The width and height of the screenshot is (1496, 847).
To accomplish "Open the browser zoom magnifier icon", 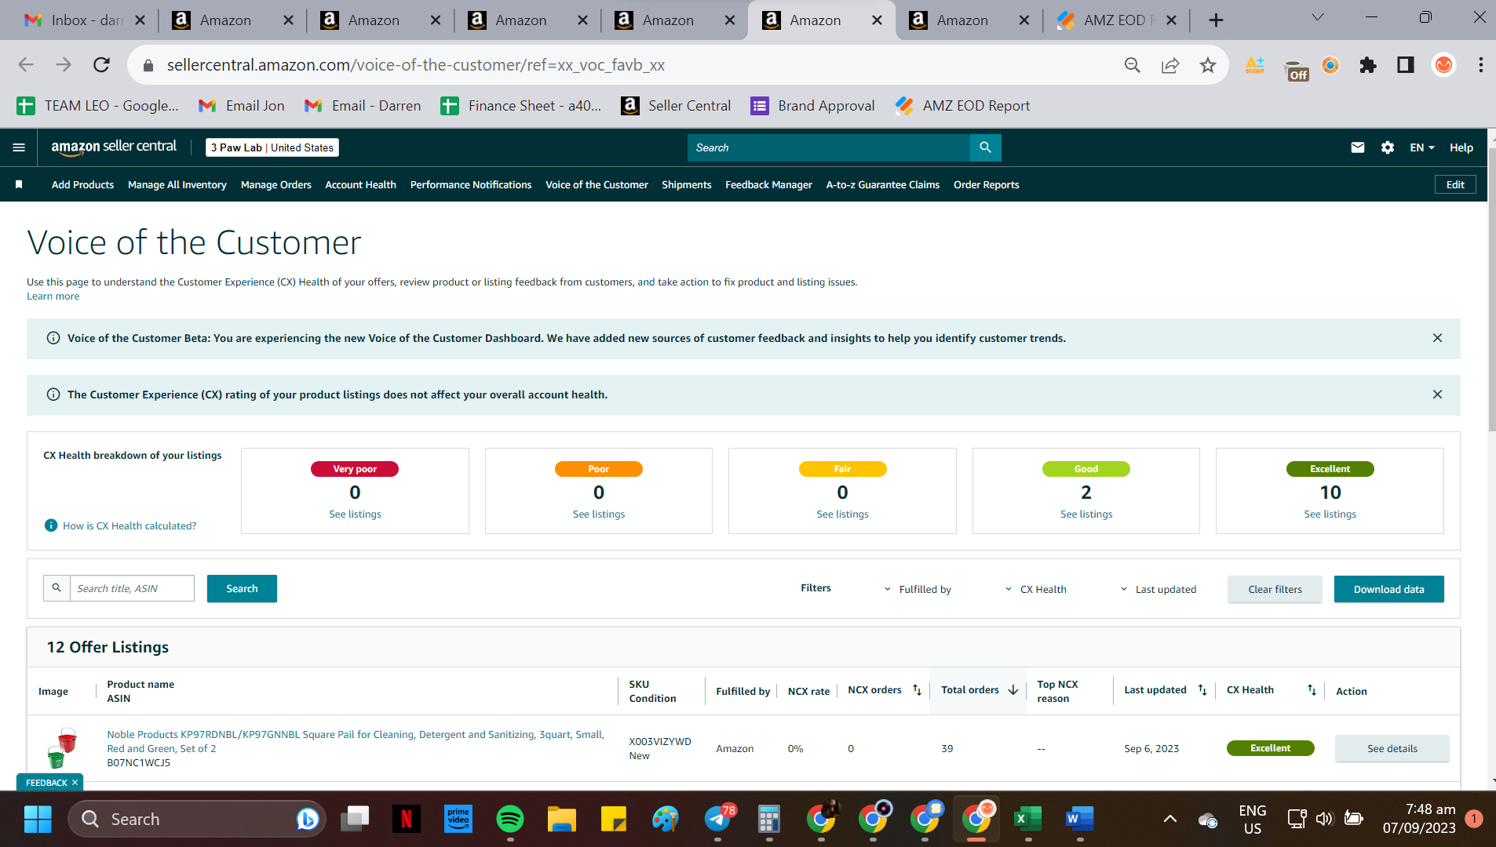I will pyautogui.click(x=1132, y=65).
